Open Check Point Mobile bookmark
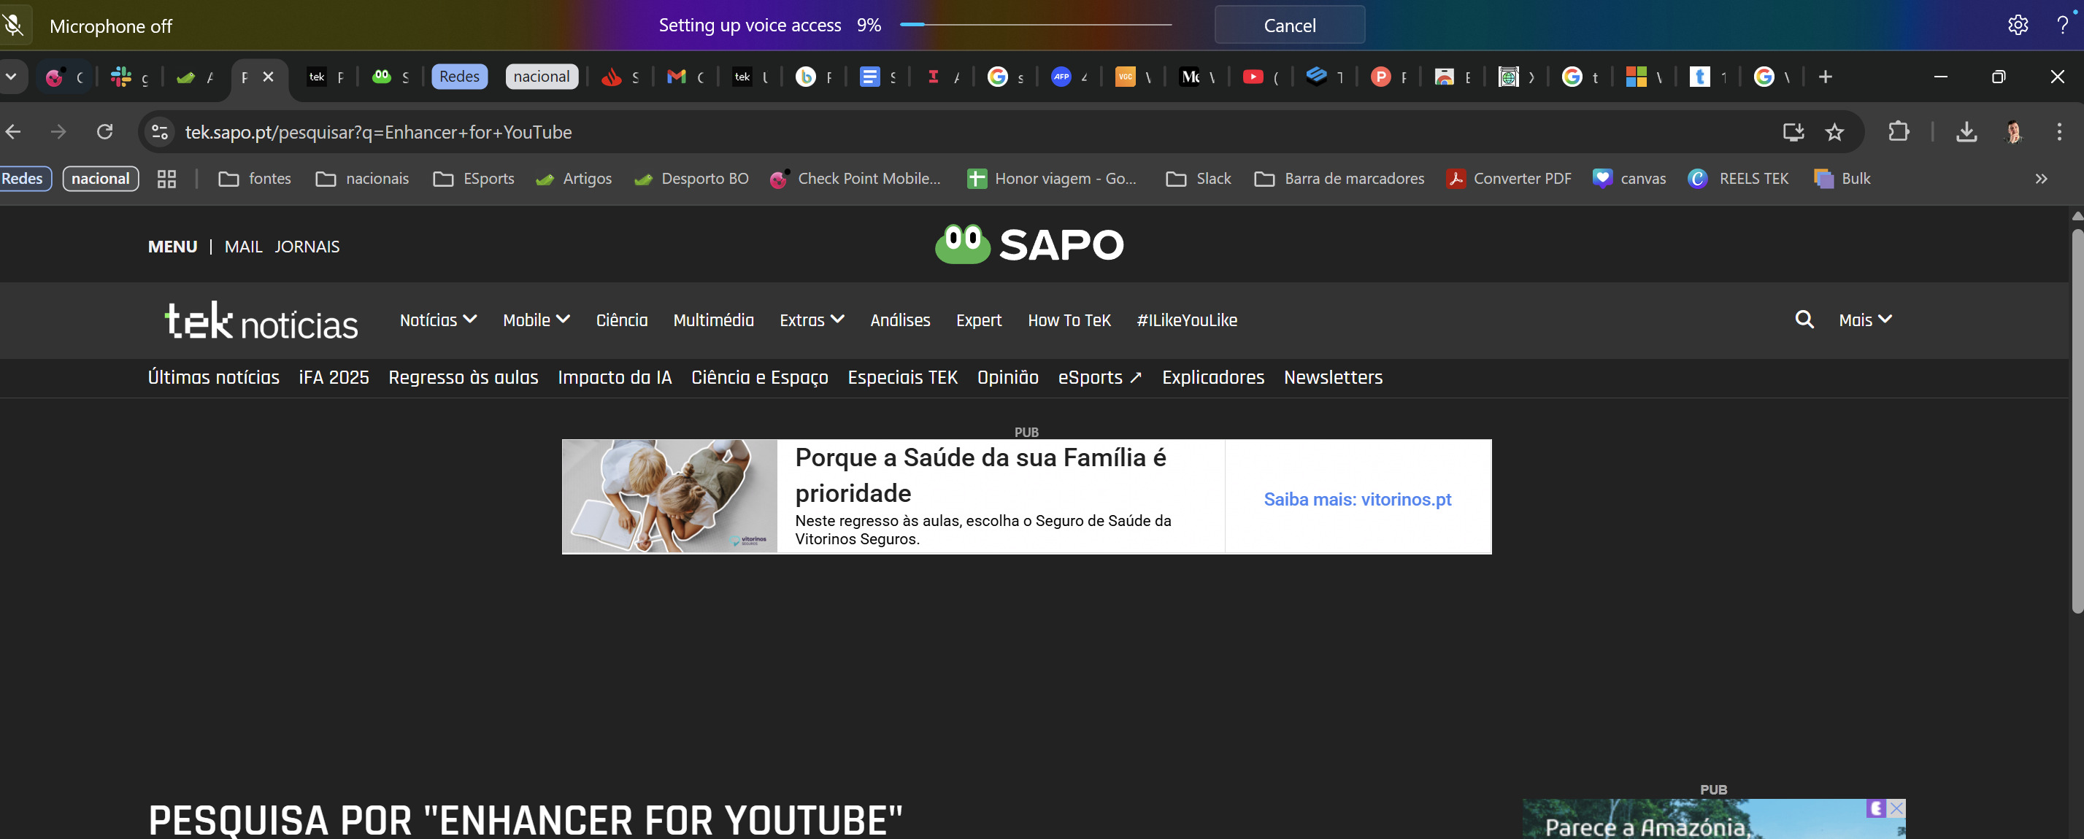The width and height of the screenshot is (2084, 839). (855, 179)
